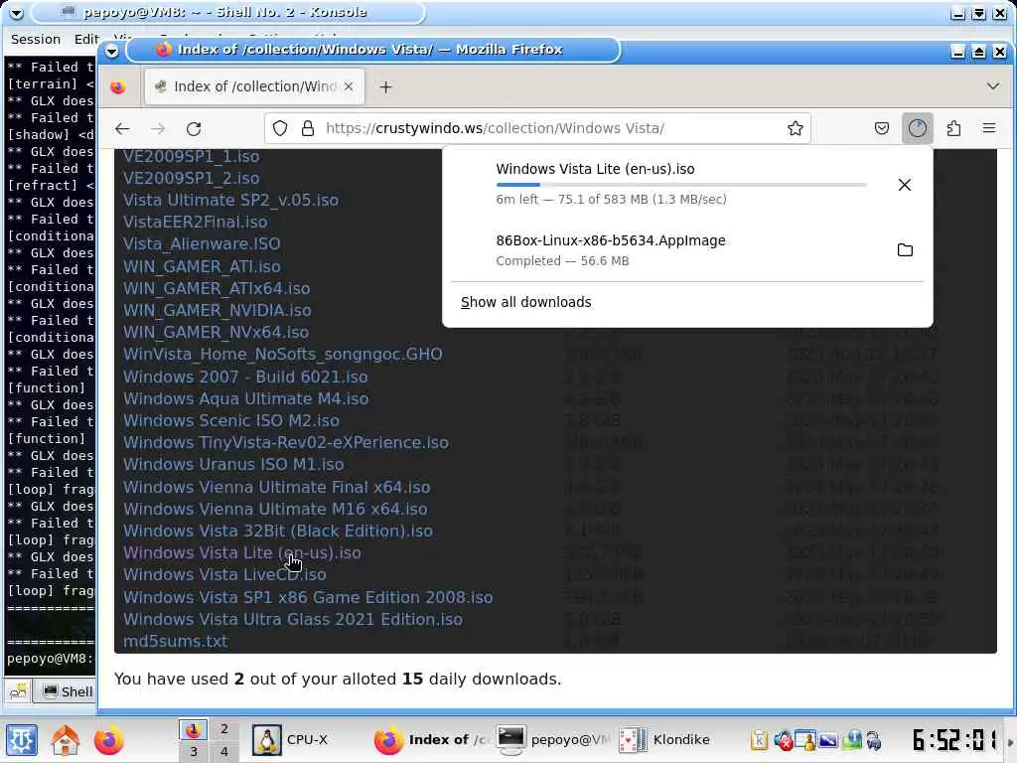Viewport: 1017px width, 763px height.
Task: Switch to pepoyo@VM Konsole taskbar entry
Action: [553, 740]
